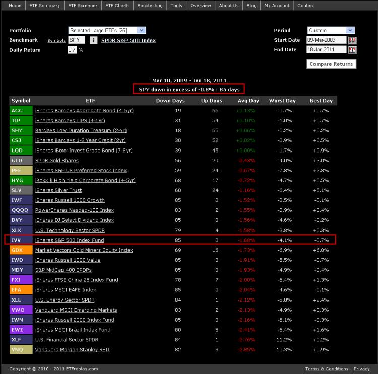The height and width of the screenshot is (374, 378).
Task: Click into the End Date field 18-Jan-2011
Action: (x=327, y=50)
